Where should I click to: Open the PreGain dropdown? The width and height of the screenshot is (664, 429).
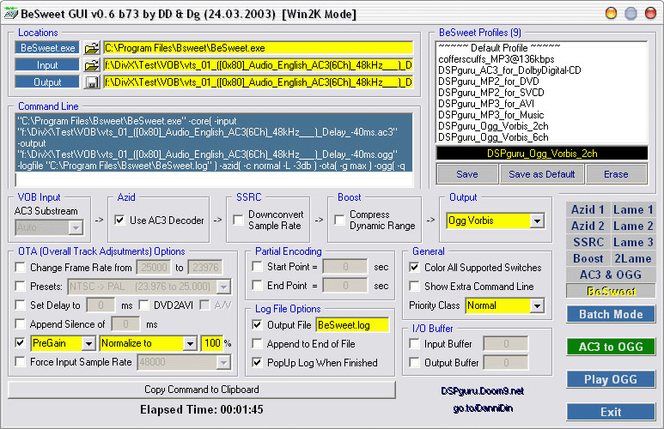[x=88, y=343]
